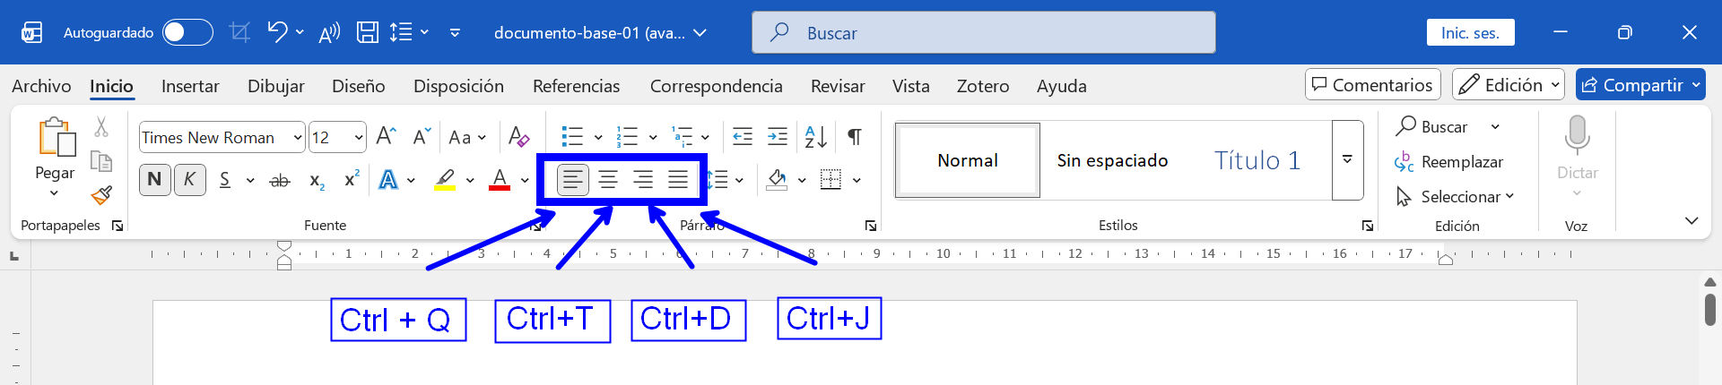Click the Sort A-Z icon
Viewport: 1722px width, 385px height.
click(816, 136)
